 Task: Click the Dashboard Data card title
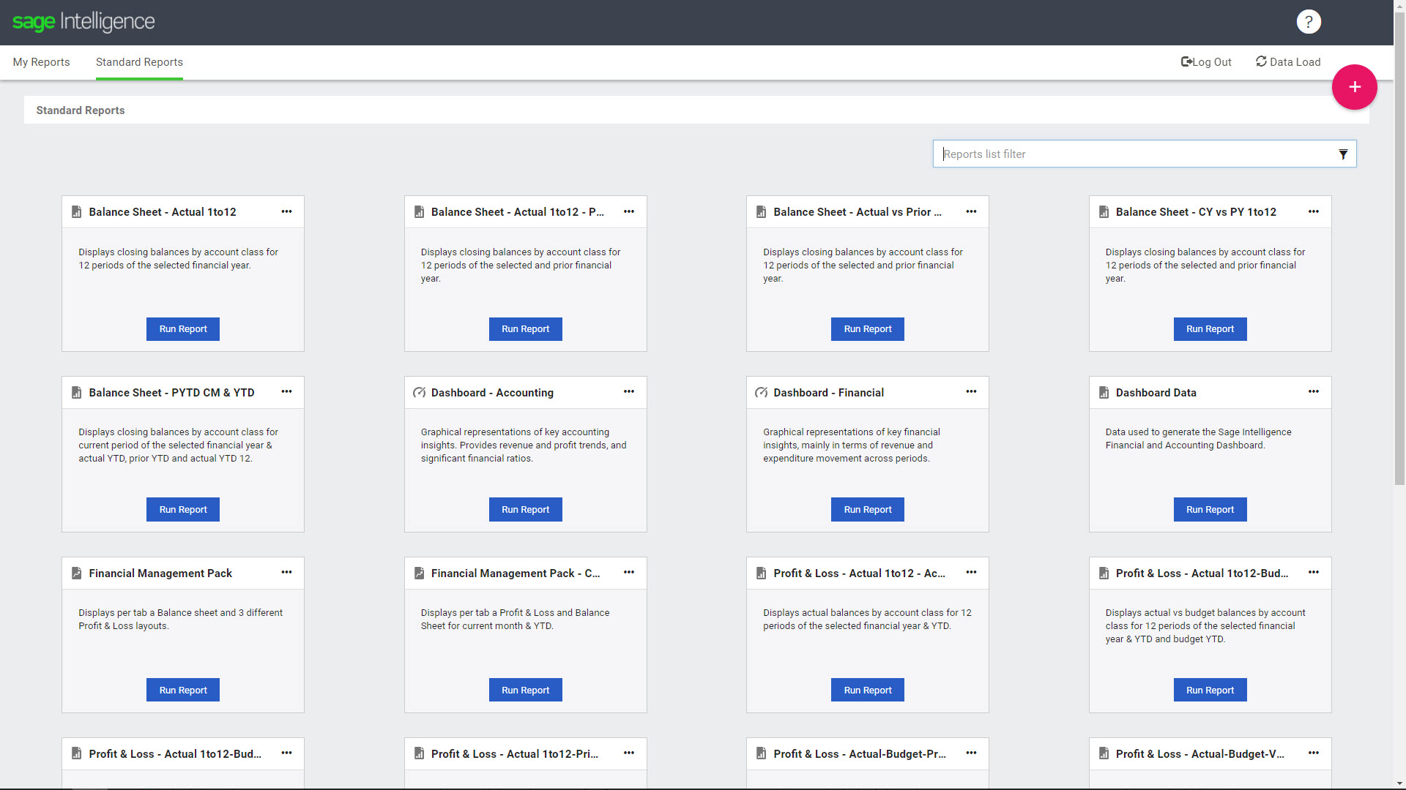point(1156,393)
